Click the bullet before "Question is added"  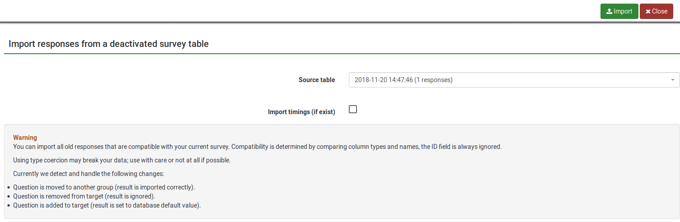(x=9, y=205)
